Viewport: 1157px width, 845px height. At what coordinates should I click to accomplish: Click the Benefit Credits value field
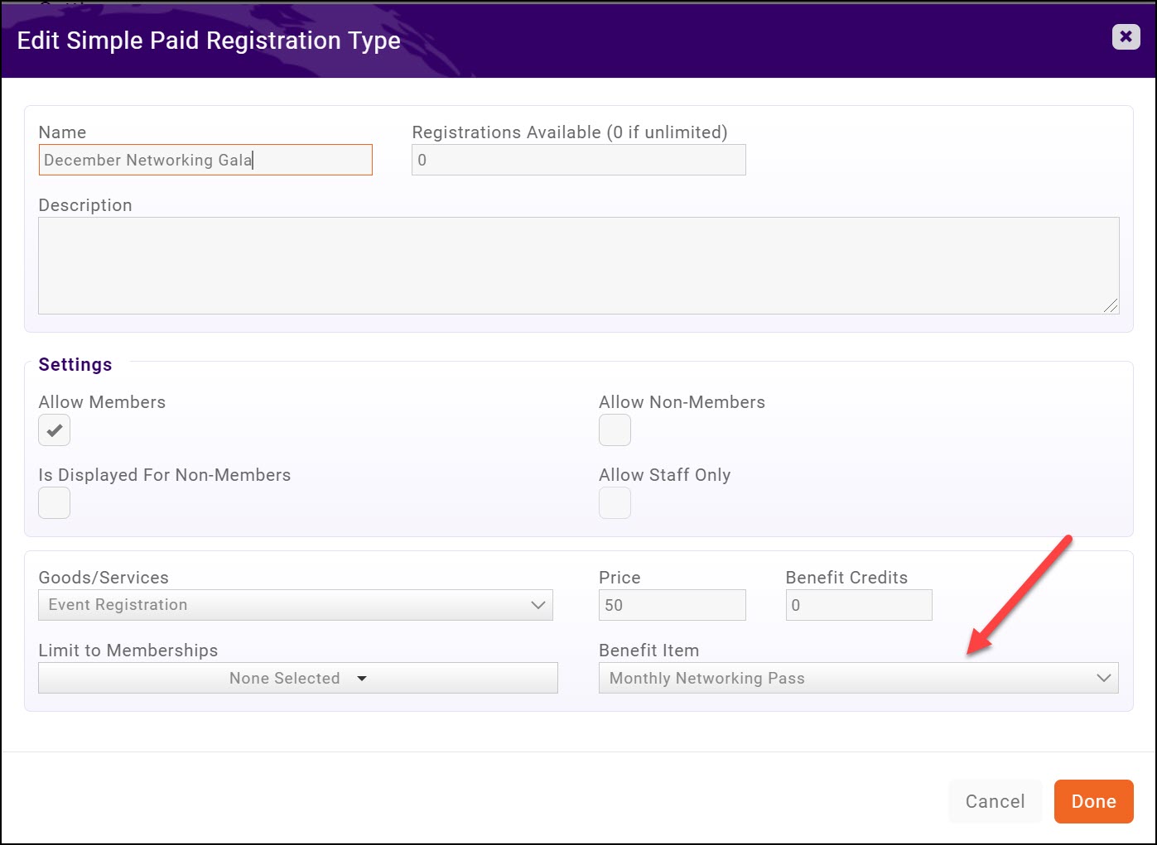pyautogui.click(x=858, y=605)
